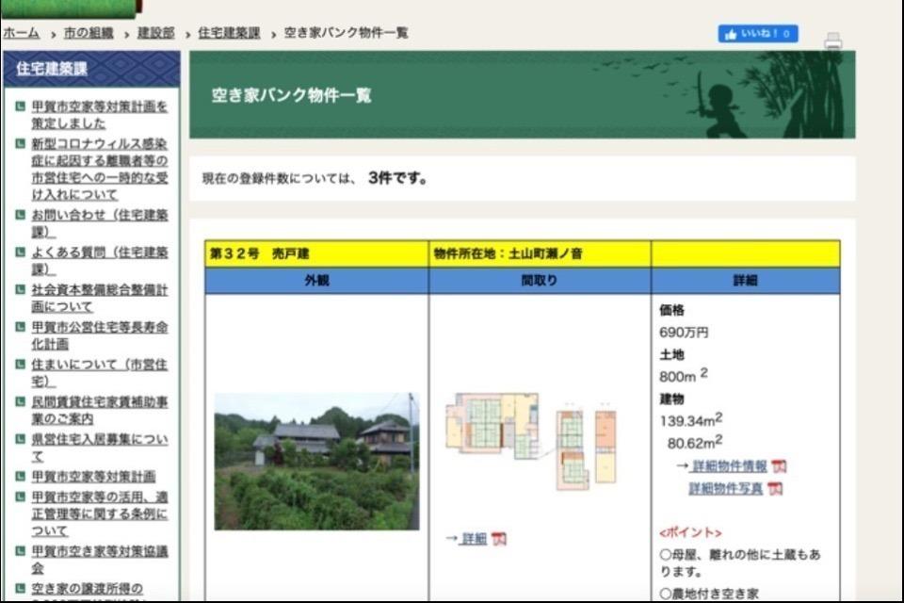Click the Facebook いいね! like button
The height and width of the screenshot is (603, 904).
tap(758, 34)
